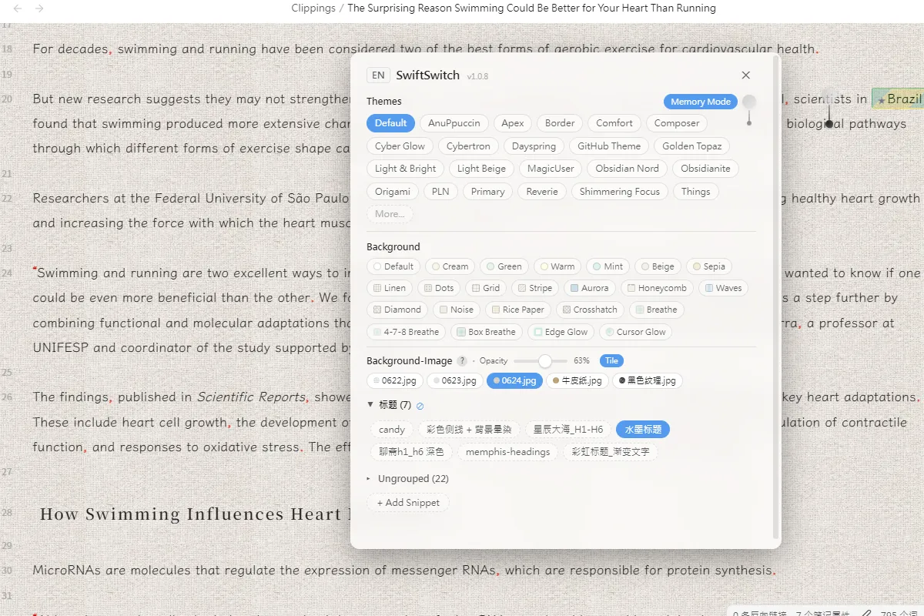Pick the GitHub Theme option
The image size is (924, 616).
pyautogui.click(x=609, y=146)
